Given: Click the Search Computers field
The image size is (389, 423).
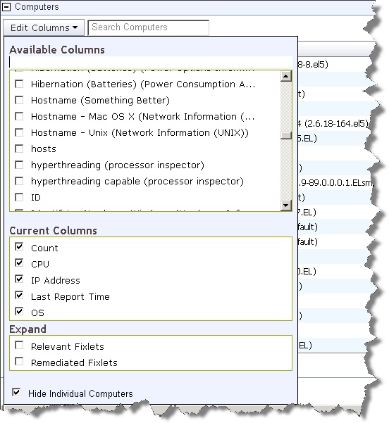Looking at the screenshot, I should (148, 27).
